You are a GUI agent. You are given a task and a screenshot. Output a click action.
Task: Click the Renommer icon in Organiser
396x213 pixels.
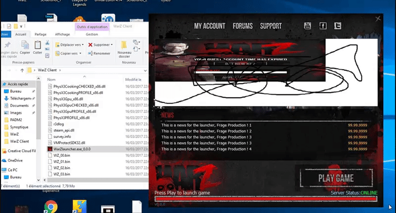tap(90, 53)
